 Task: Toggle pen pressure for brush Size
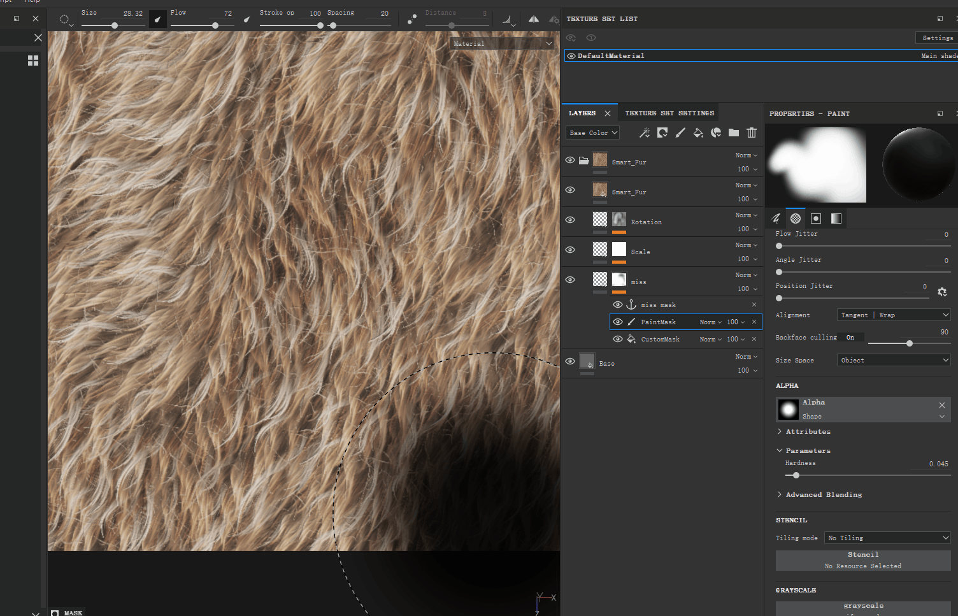pos(157,19)
